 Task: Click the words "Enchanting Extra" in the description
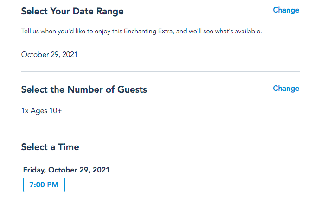click(186, 32)
